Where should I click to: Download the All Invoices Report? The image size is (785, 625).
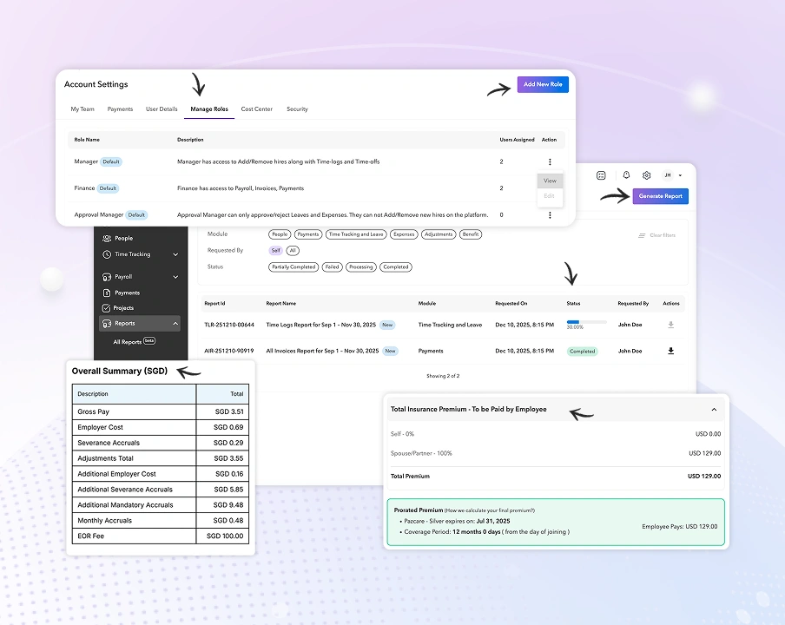tap(671, 351)
